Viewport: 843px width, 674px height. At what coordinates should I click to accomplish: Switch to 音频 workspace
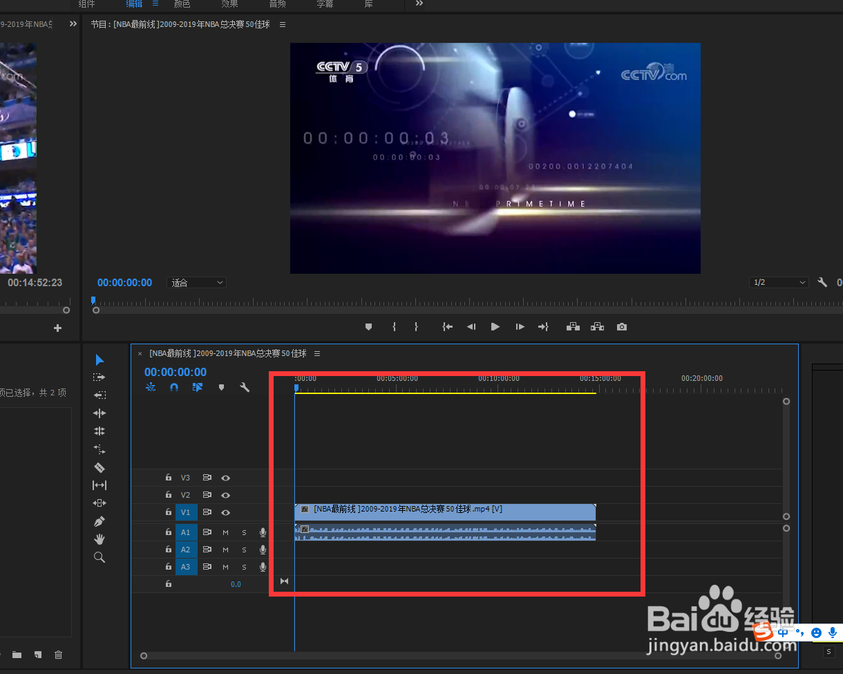[x=277, y=3]
